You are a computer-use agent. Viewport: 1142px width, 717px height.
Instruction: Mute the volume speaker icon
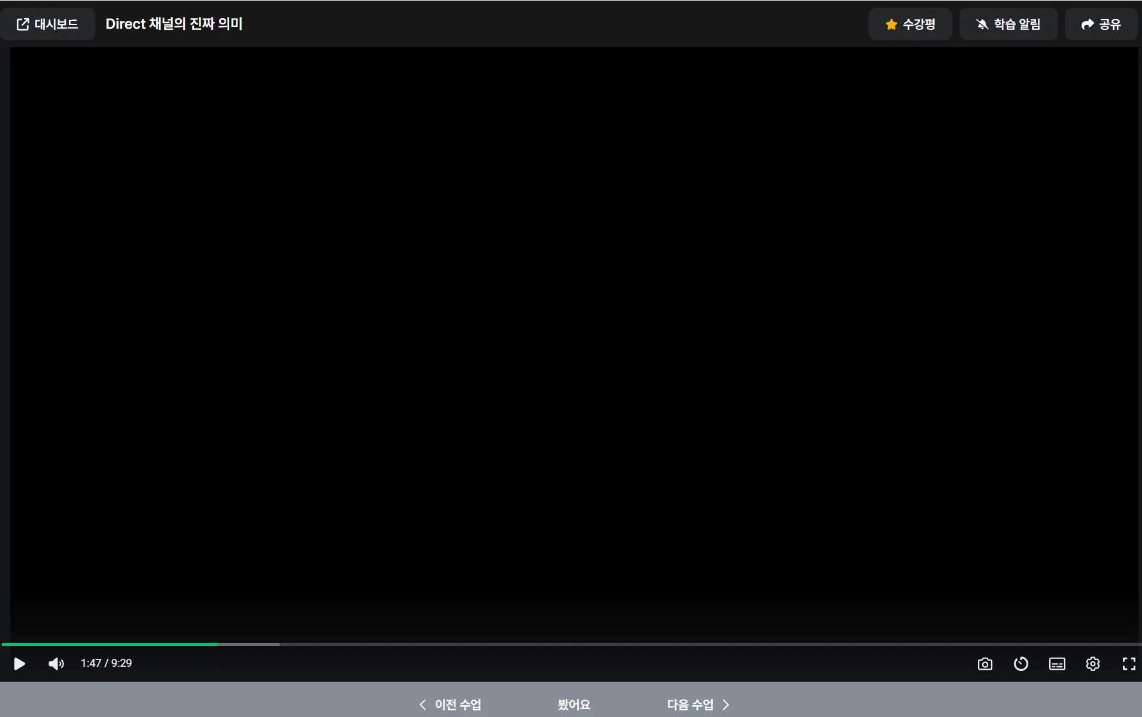coord(56,664)
